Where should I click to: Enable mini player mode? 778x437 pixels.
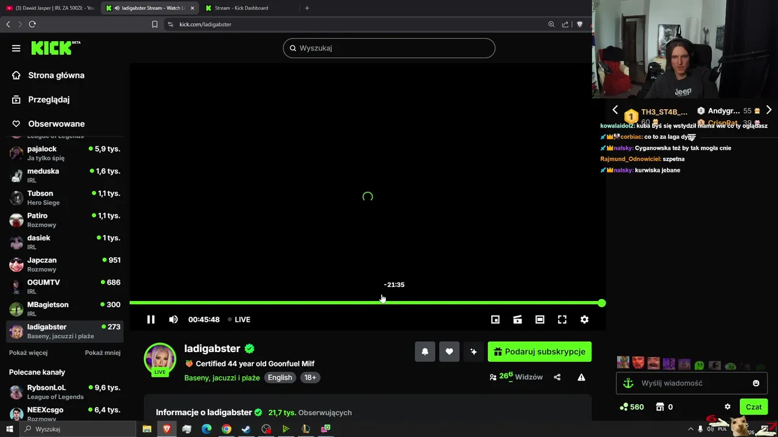point(495,319)
